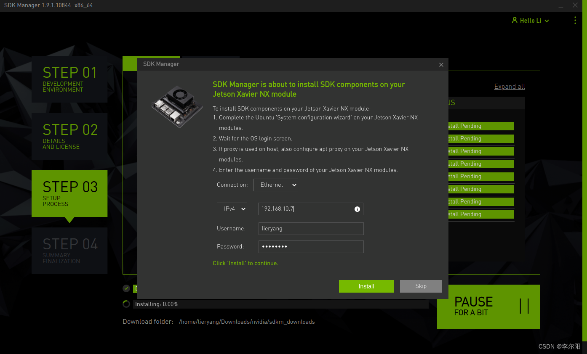Pause installation with PAUSE FOR A BIT

click(x=488, y=306)
